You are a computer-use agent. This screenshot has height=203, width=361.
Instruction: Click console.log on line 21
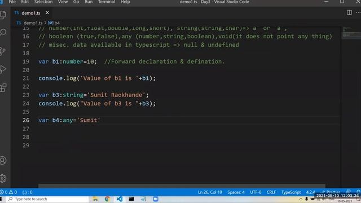tap(58, 78)
